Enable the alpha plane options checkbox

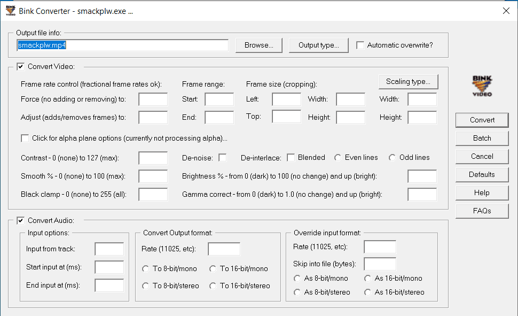[x=25, y=138]
